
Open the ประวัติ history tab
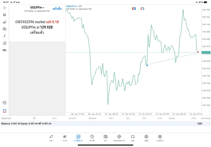coord(92,138)
